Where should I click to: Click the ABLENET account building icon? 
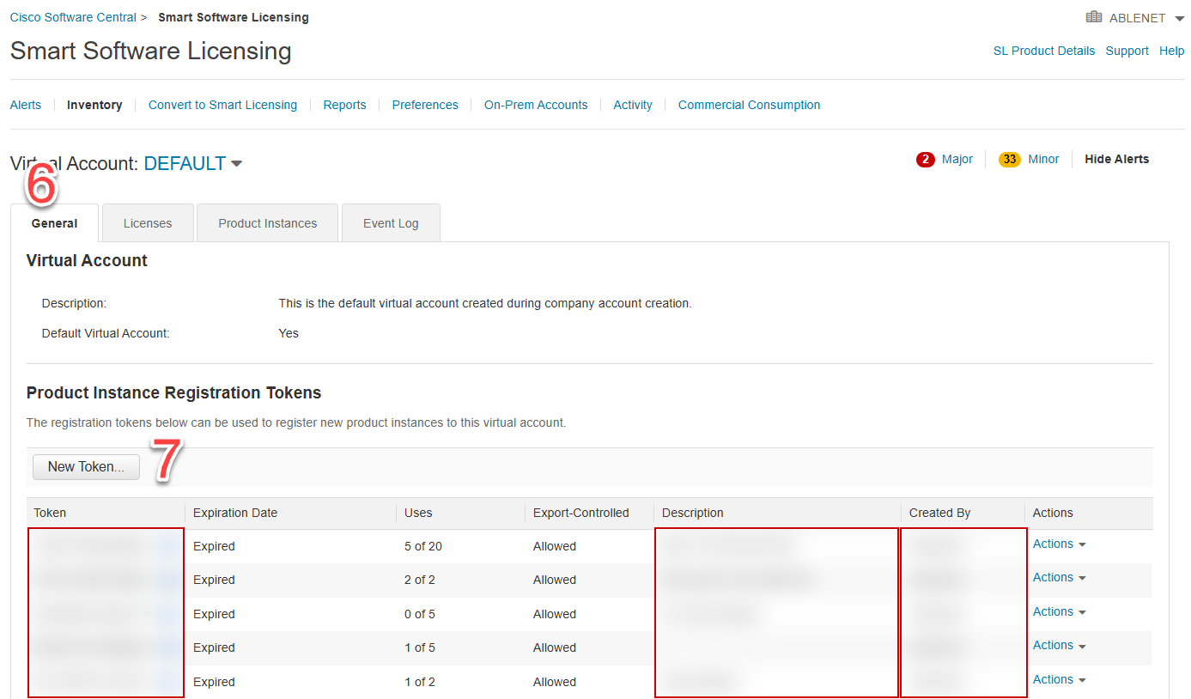(x=1093, y=17)
